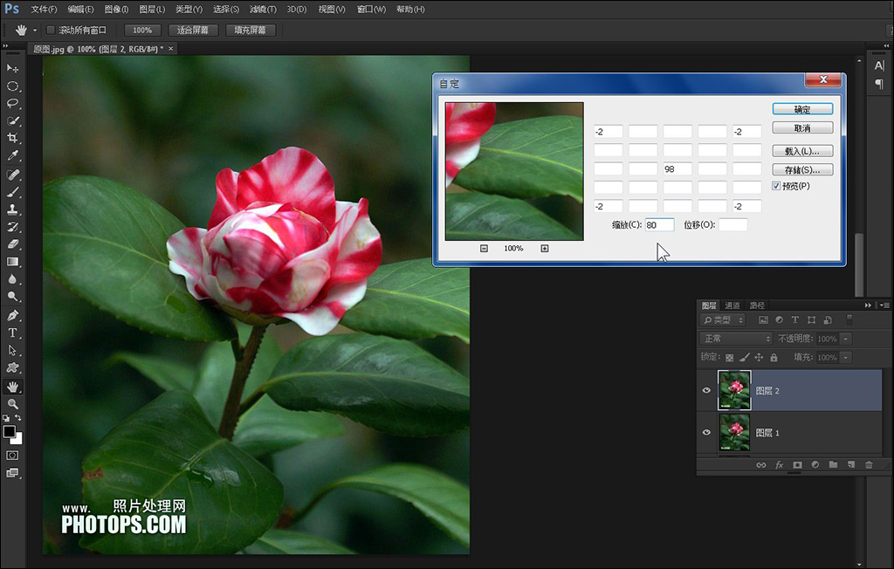Select the Eyedropper tool
Viewport: 894px width, 569px height.
tap(12, 155)
